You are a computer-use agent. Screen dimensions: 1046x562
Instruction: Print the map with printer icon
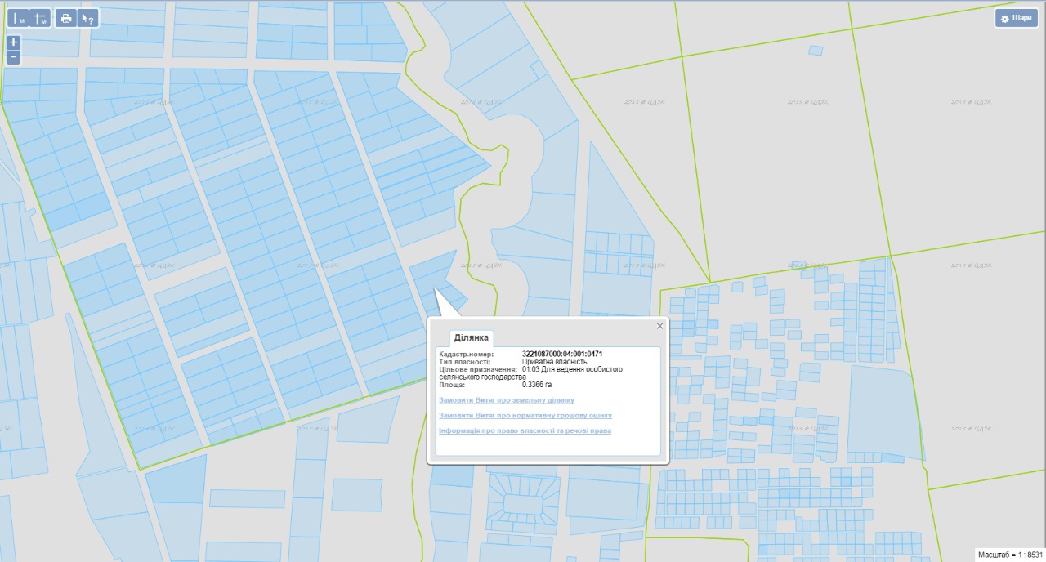tap(67, 18)
